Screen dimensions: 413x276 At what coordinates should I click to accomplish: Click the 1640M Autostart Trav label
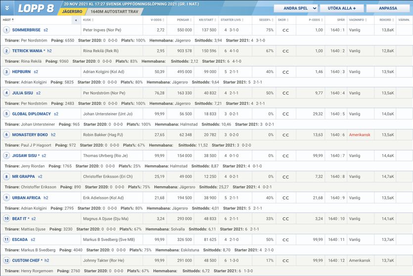(114, 11)
